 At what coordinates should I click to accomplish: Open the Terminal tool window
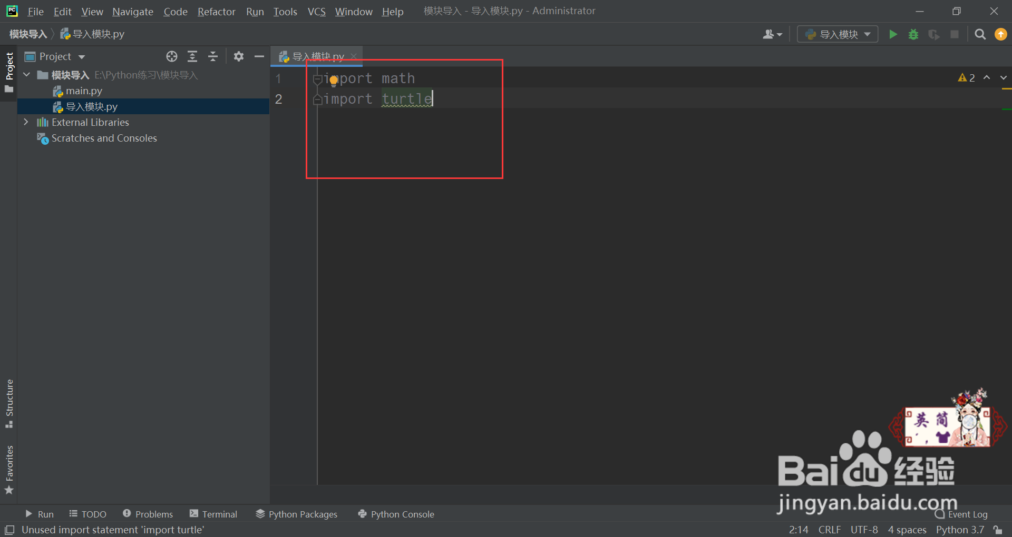[x=213, y=514]
